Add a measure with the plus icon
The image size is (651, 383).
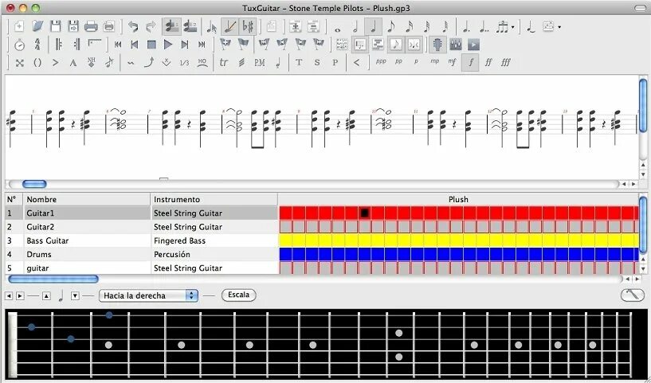(x=295, y=26)
